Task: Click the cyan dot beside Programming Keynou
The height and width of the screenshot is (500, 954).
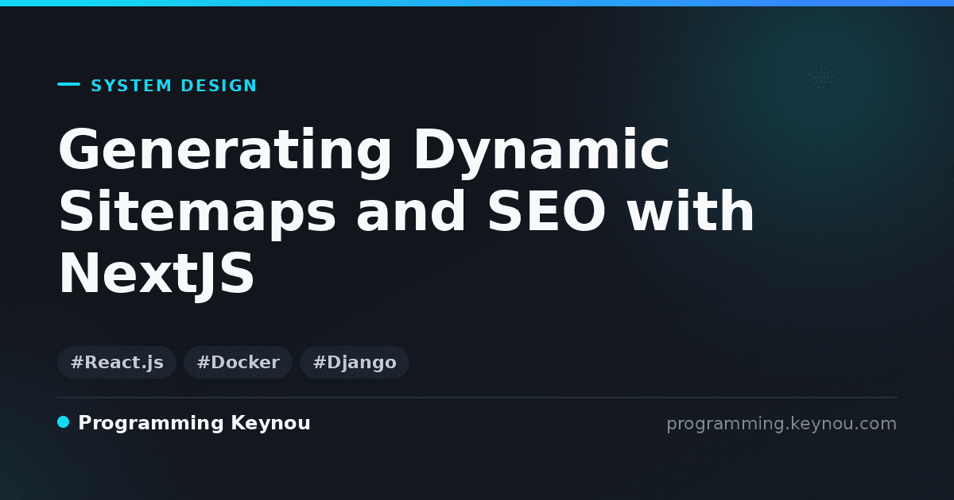Action: [64, 422]
